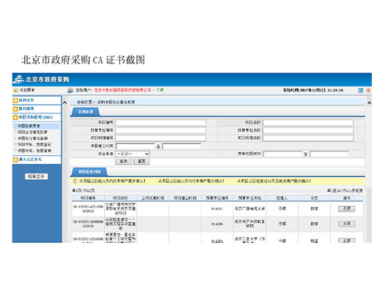Click the current user company name in red
This screenshot has height=300, width=382.
(x=123, y=90)
